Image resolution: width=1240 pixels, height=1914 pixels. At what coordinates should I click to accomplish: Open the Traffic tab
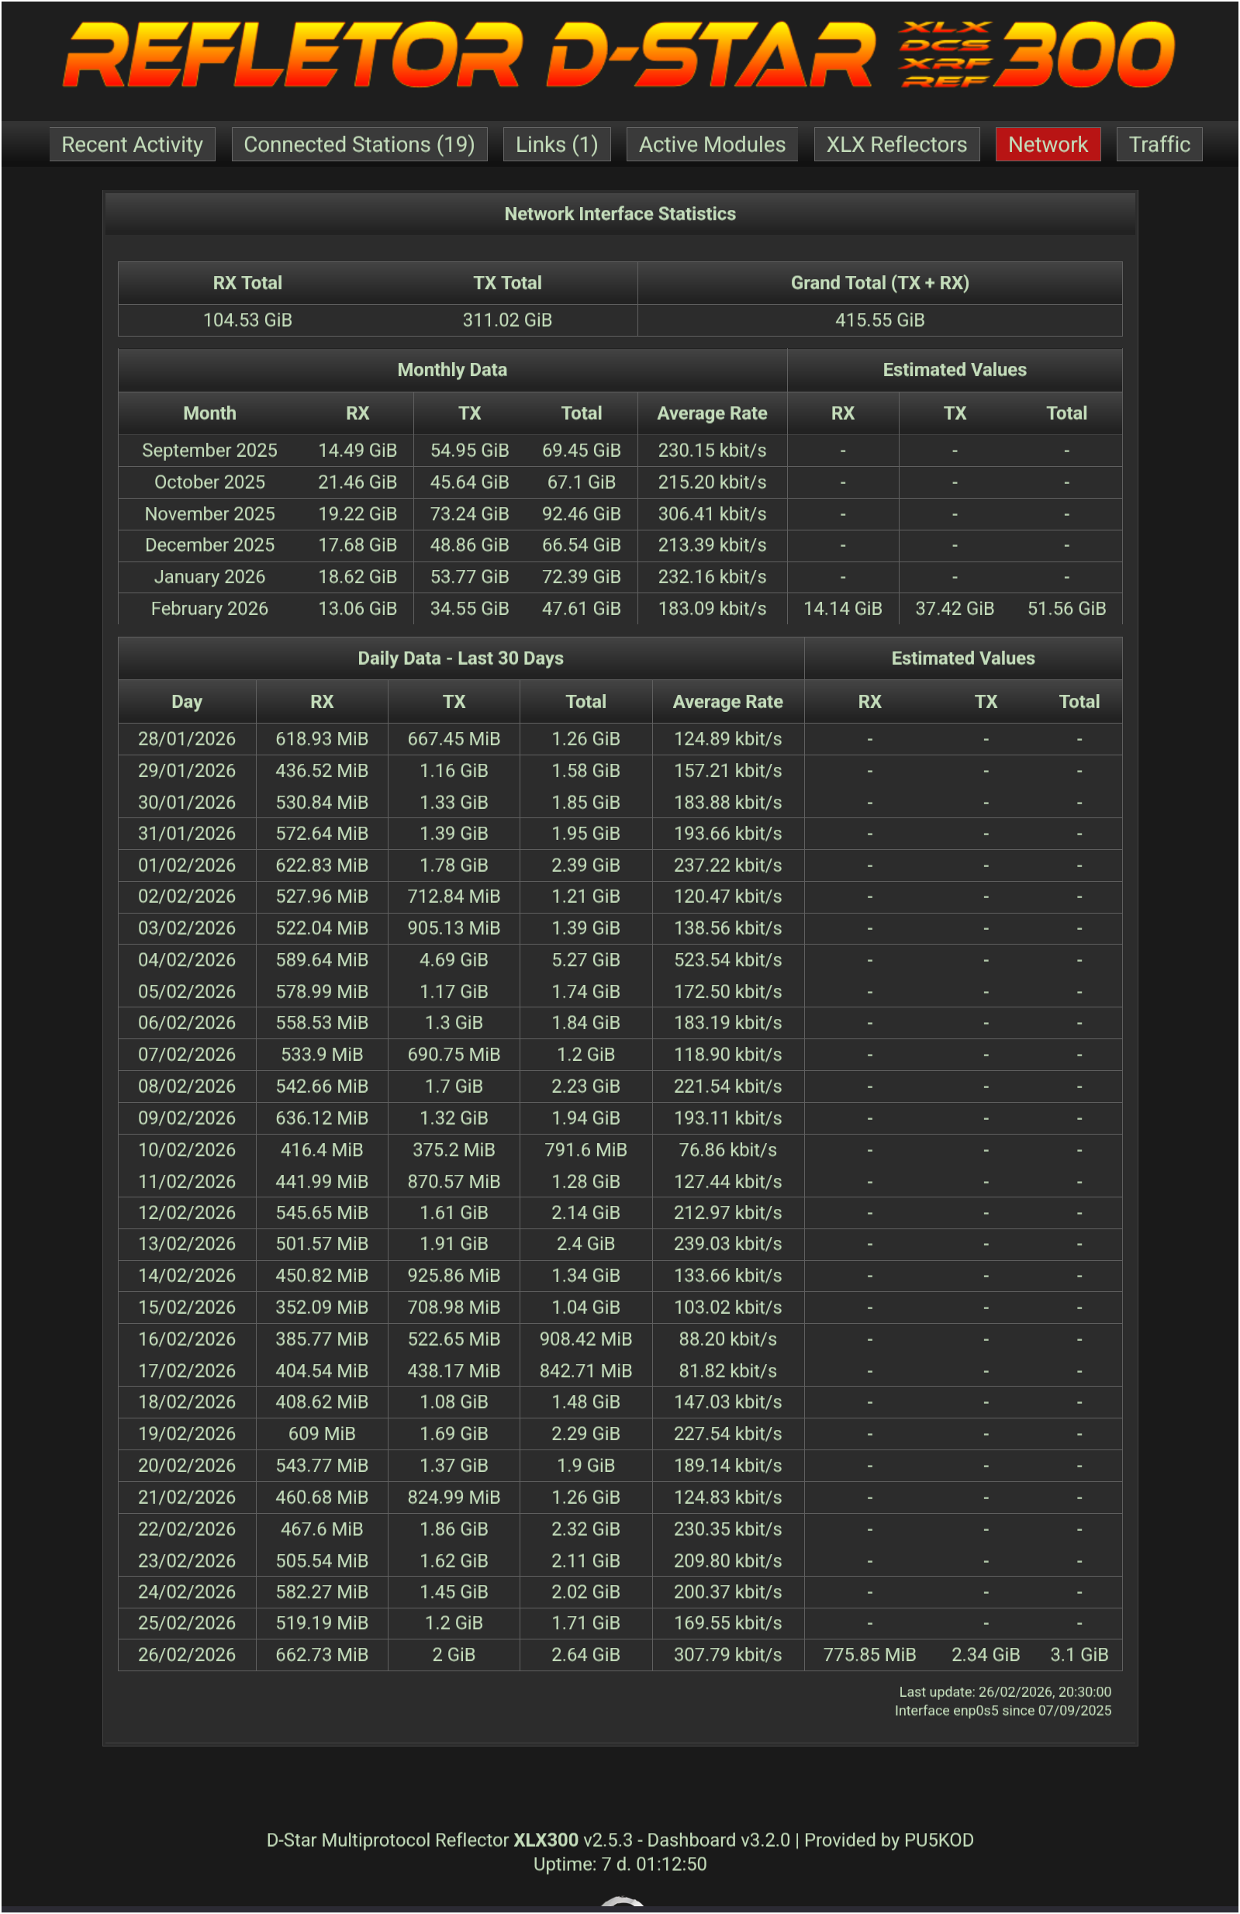(x=1158, y=145)
